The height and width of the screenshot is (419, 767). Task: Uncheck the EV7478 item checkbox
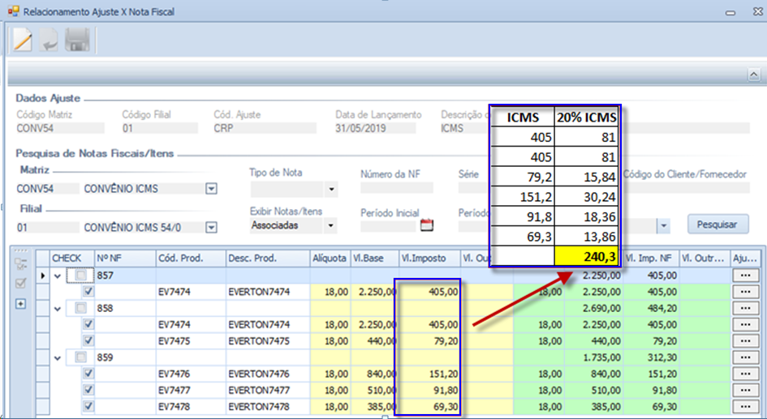click(x=88, y=405)
